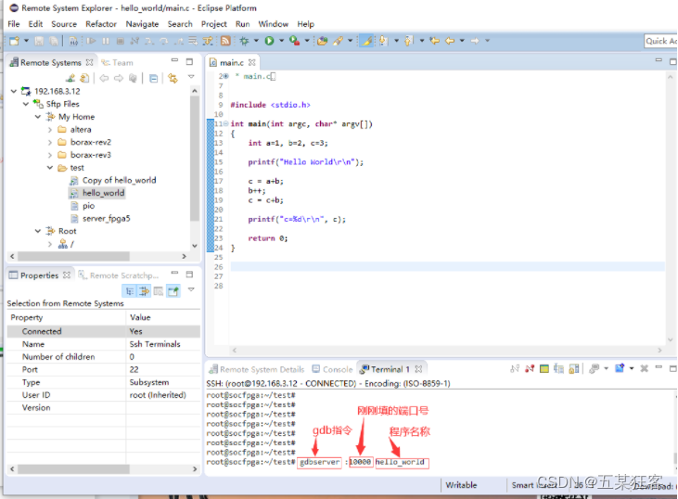Viewport: 678px width, 499px height.
Task: Click the Quick Access search field
Action: [660, 41]
